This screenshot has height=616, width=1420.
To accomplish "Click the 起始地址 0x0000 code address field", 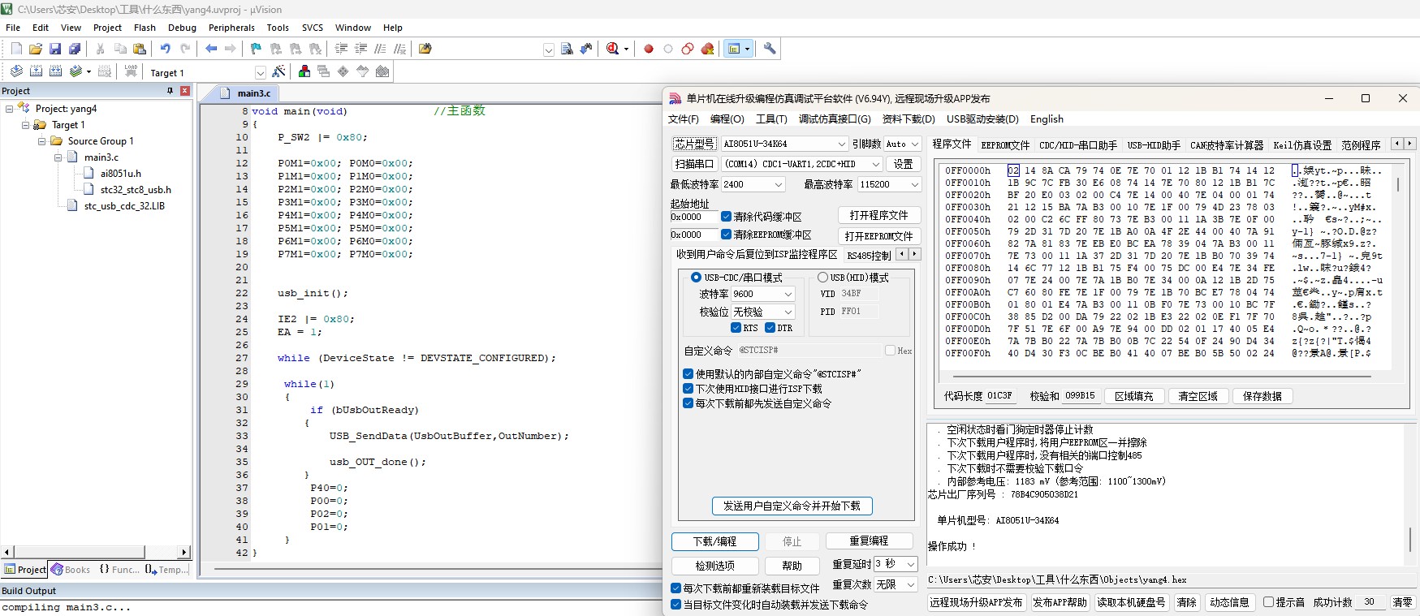I will pyautogui.click(x=694, y=217).
